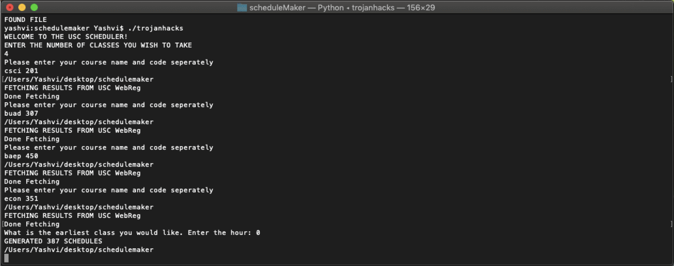The width and height of the screenshot is (674, 266).
Task: Click the 'csci 201' input line
Action: [21, 71]
